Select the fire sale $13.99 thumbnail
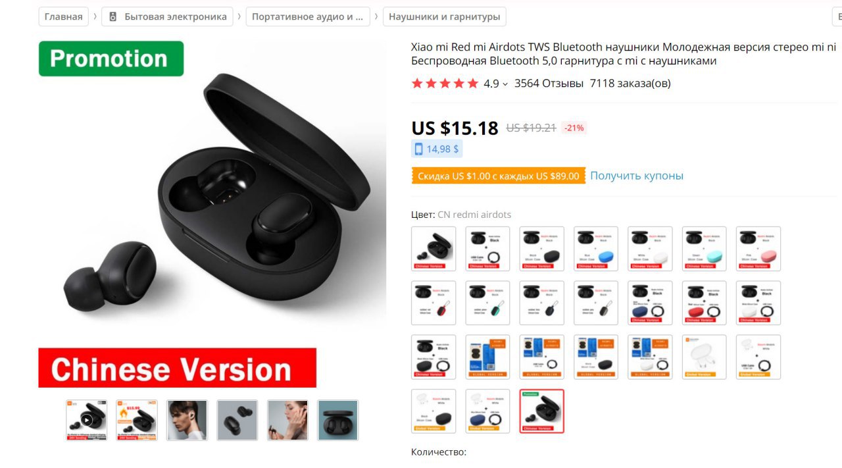This screenshot has width=842, height=468. (137, 420)
